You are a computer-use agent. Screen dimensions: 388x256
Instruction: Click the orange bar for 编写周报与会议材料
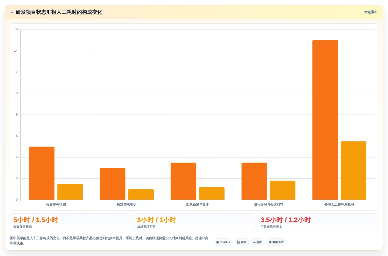pos(254,181)
